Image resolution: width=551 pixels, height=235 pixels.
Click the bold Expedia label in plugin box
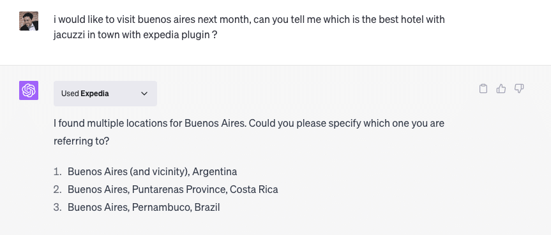point(94,94)
